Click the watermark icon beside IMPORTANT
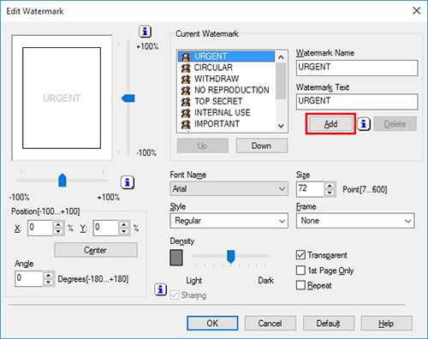Screen dimensions: 428x339 (x=186, y=124)
